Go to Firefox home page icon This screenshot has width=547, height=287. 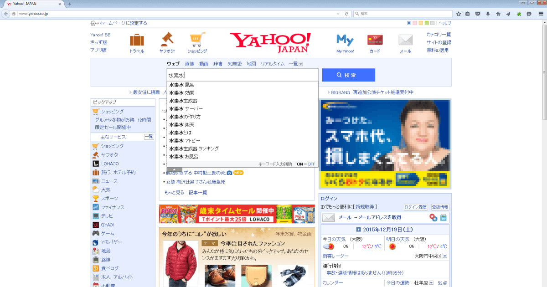pyautogui.click(x=498, y=14)
